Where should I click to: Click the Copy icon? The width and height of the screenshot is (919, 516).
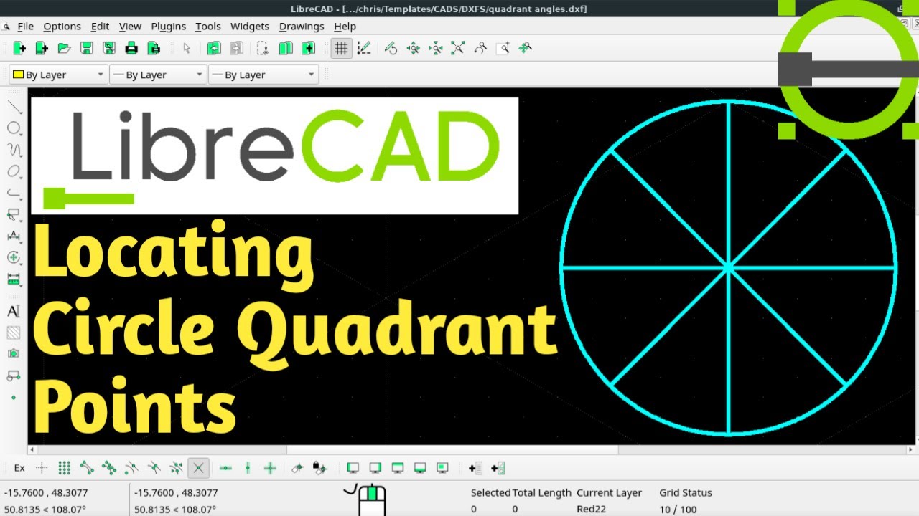click(286, 49)
